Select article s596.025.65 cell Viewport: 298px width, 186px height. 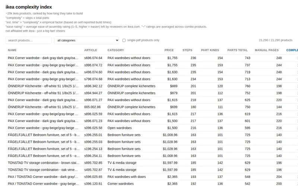(93, 177)
